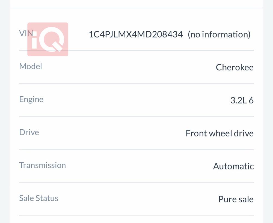
Task: Click the divider between Drive and Transmission
Action: click(x=136, y=149)
